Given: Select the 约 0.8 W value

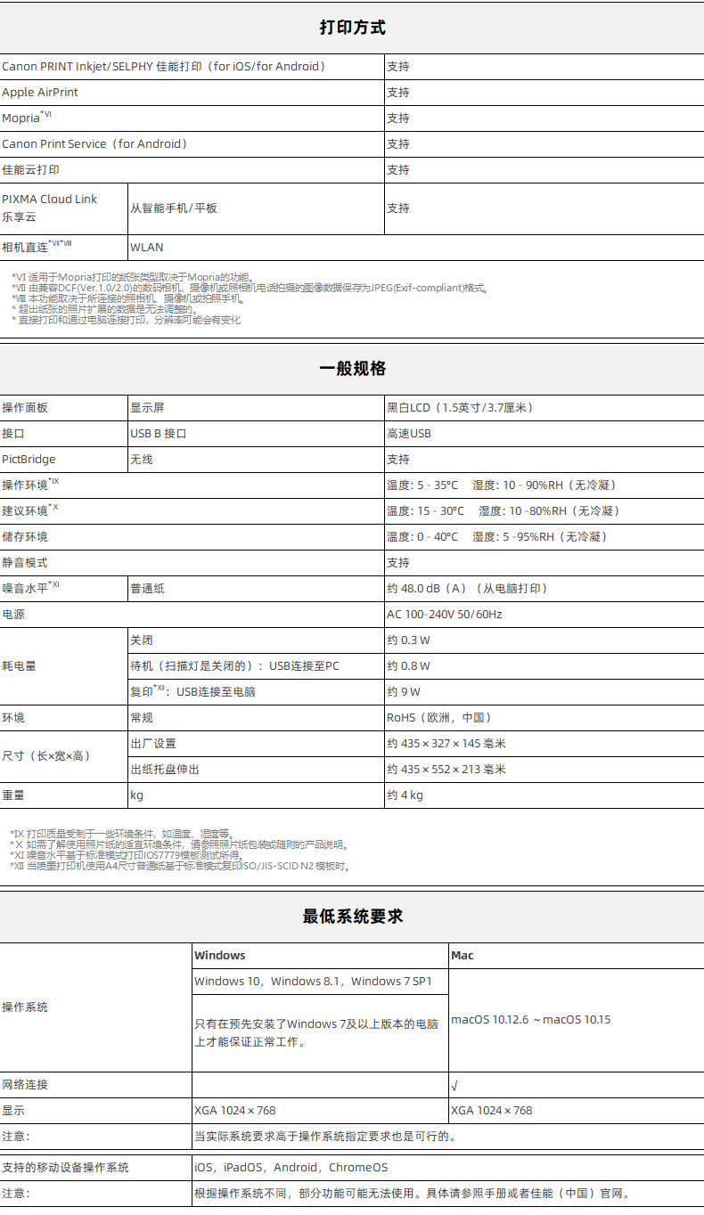Looking at the screenshot, I should click(x=409, y=665).
